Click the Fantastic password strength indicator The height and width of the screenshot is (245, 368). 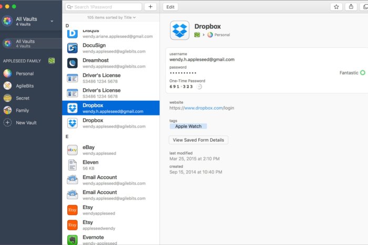tap(352, 73)
